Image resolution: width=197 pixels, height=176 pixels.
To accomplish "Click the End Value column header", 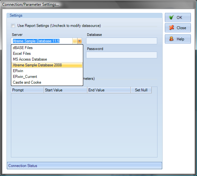I will (x=109, y=90).
